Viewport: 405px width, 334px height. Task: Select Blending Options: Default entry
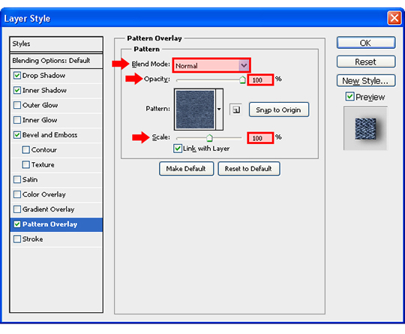tap(56, 61)
